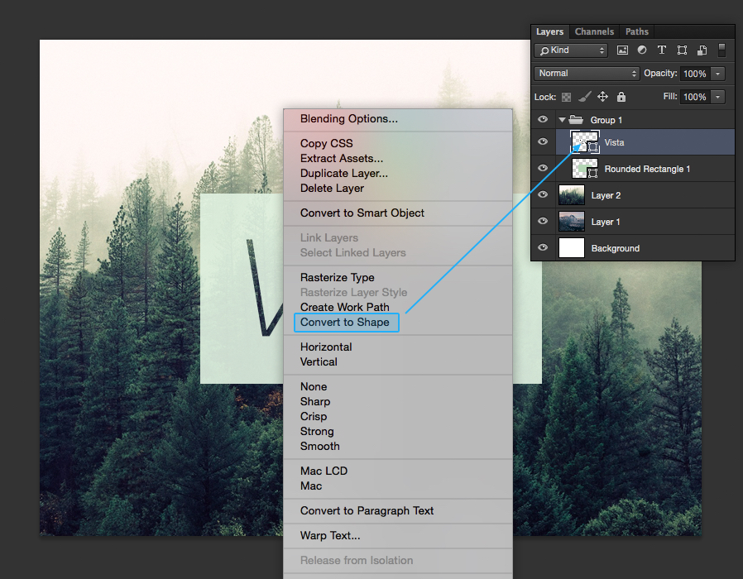This screenshot has width=743, height=579.
Task: Select the filter for pixel layers icon
Action: (622, 50)
